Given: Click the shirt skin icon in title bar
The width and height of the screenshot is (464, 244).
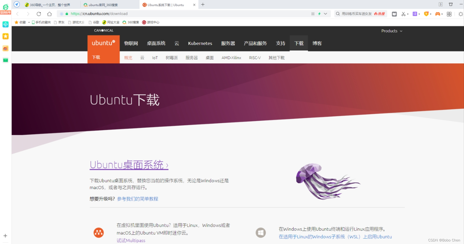Looking at the screenshot, I should [x=451, y=4].
